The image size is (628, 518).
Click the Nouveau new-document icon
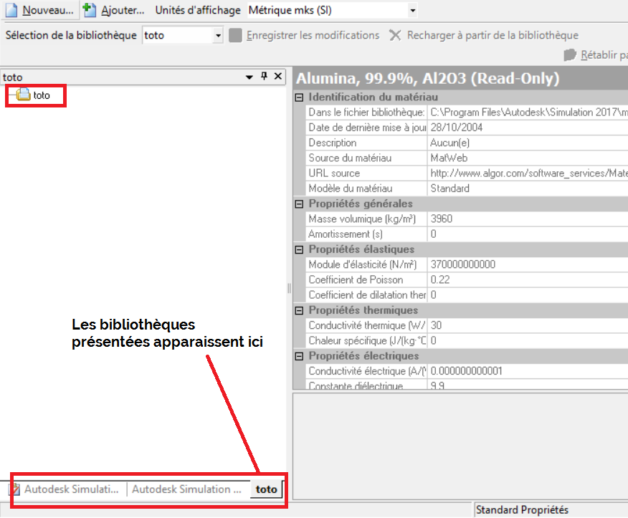pyautogui.click(x=11, y=11)
